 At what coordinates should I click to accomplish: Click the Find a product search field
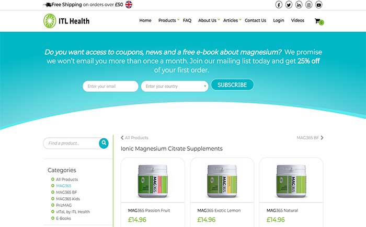point(72,143)
